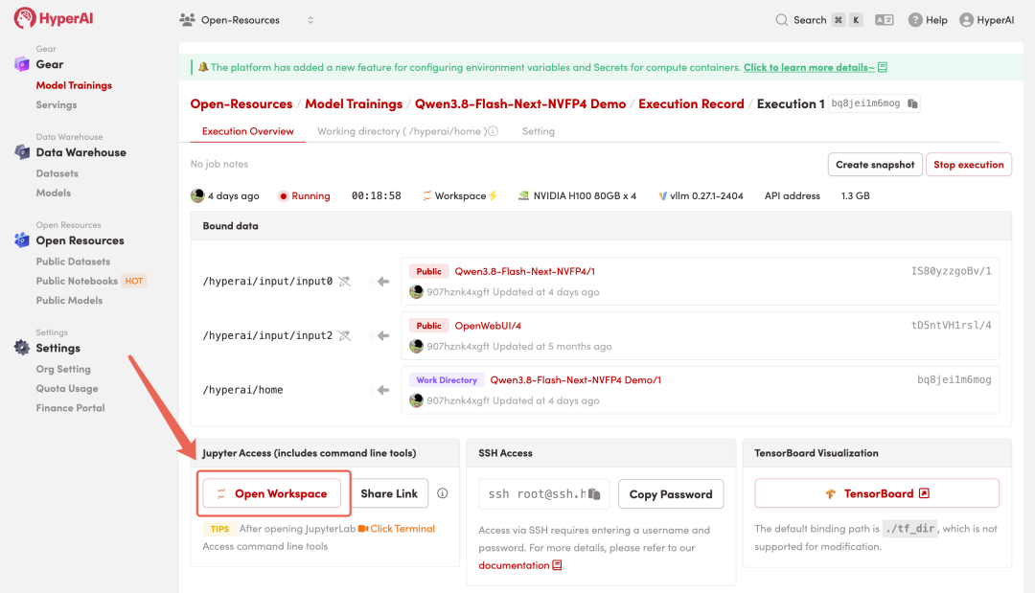The height and width of the screenshot is (593, 1035).
Task: Open the OpenWebUI/4 link
Action: coord(488,326)
